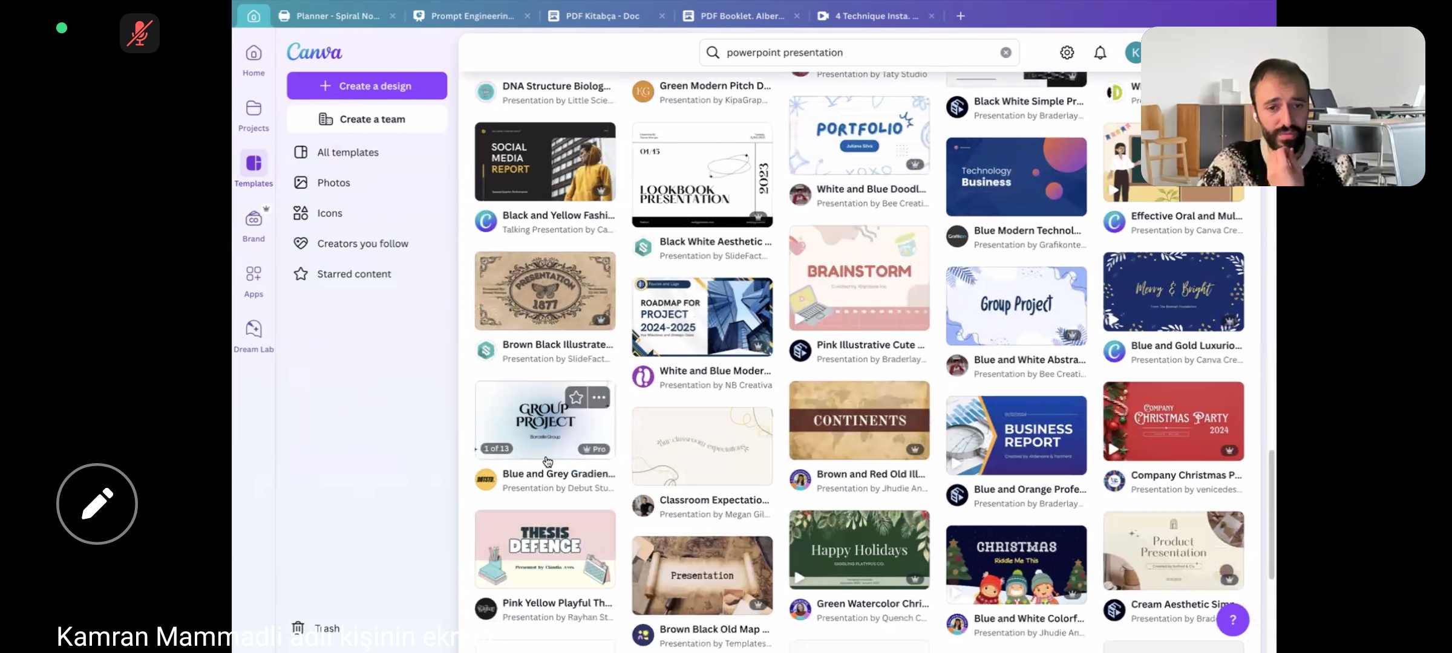Viewport: 1452px width, 653px height.
Task: Open the Classroom Expectations thumbnail
Action: point(702,446)
